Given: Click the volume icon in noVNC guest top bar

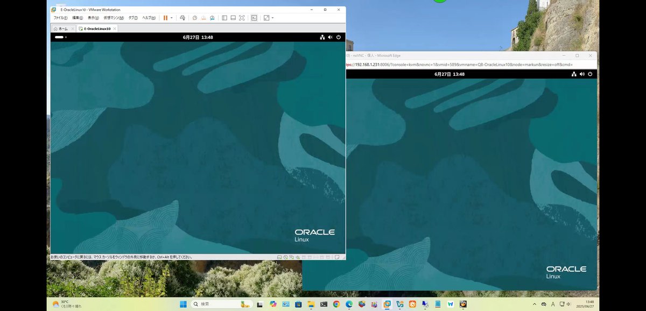Looking at the screenshot, I should coord(582,74).
